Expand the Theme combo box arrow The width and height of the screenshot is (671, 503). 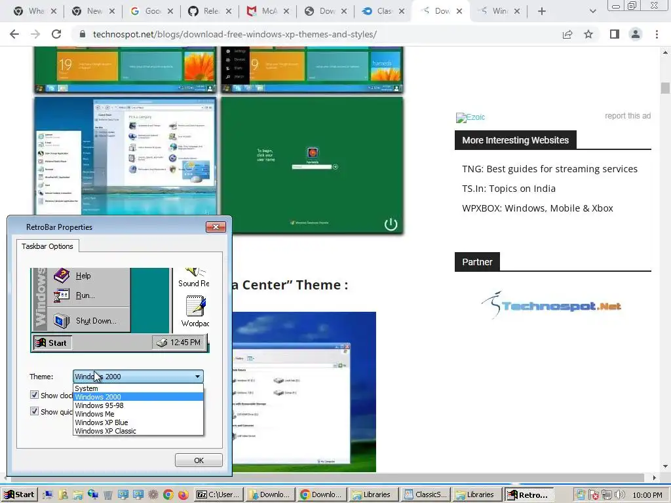tap(197, 377)
